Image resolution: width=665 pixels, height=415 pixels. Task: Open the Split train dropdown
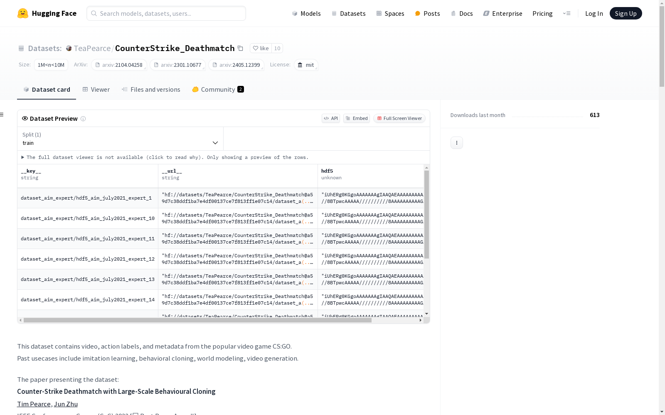point(121,139)
